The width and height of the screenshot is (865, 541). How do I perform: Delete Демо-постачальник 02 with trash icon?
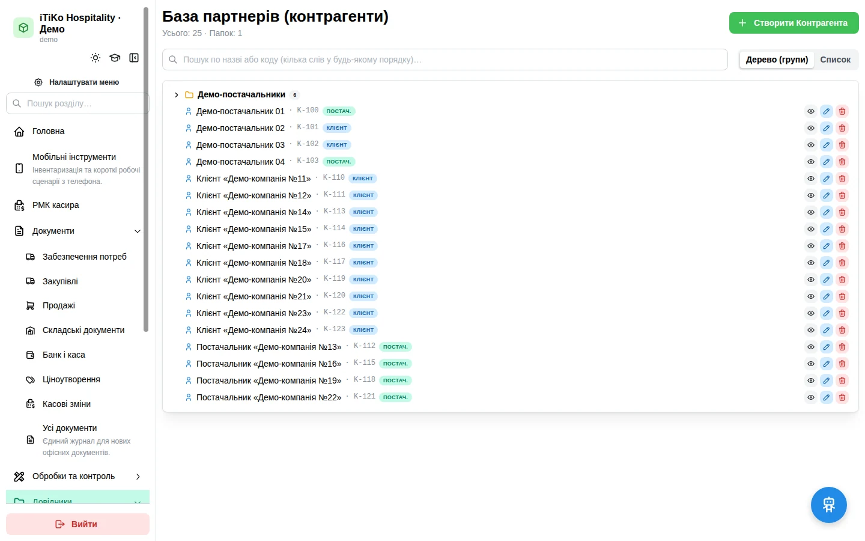pos(842,128)
